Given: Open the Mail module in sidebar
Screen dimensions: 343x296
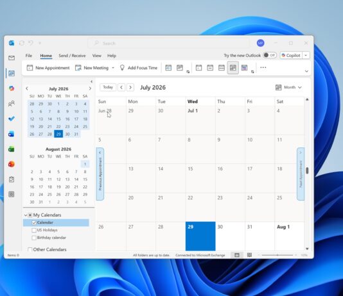Looking at the screenshot, I should pos(12,58).
